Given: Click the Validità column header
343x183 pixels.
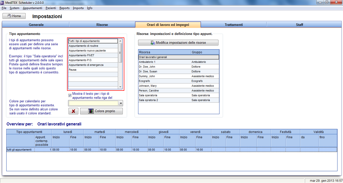Looking at the screenshot, I should pos(319,132).
